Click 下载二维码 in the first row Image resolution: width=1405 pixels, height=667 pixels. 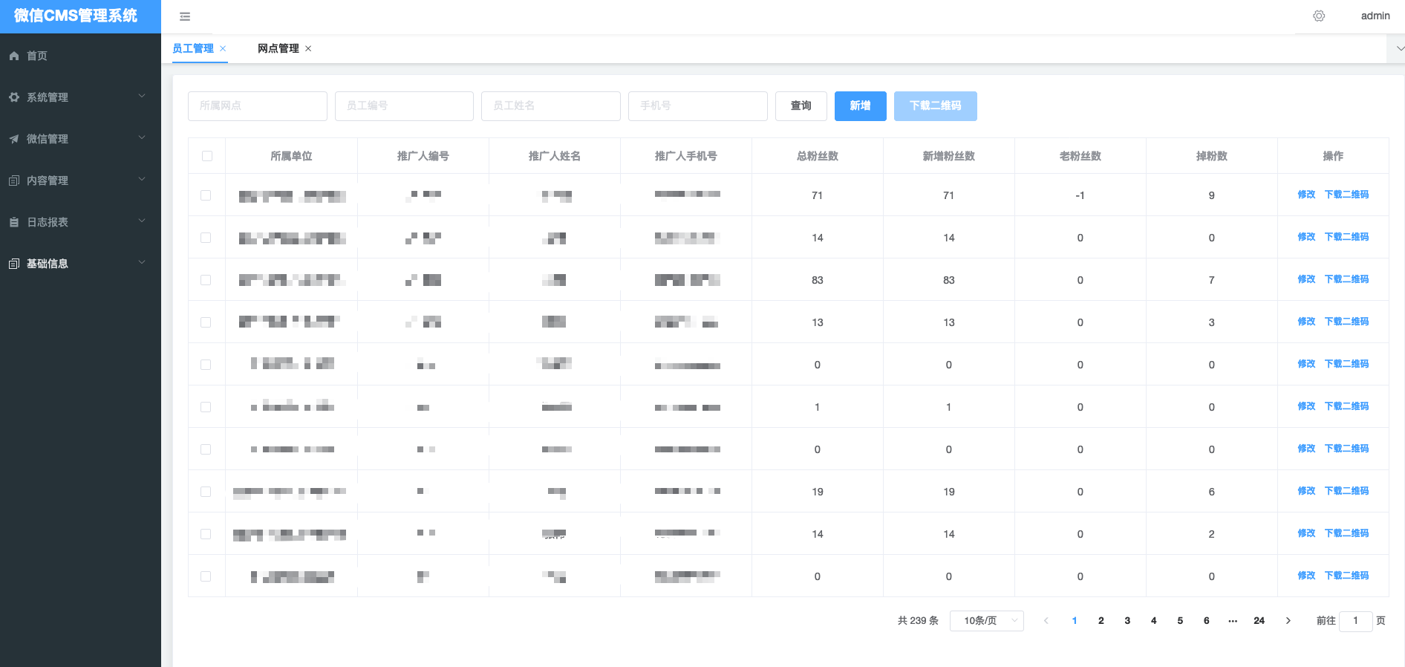pos(1346,195)
